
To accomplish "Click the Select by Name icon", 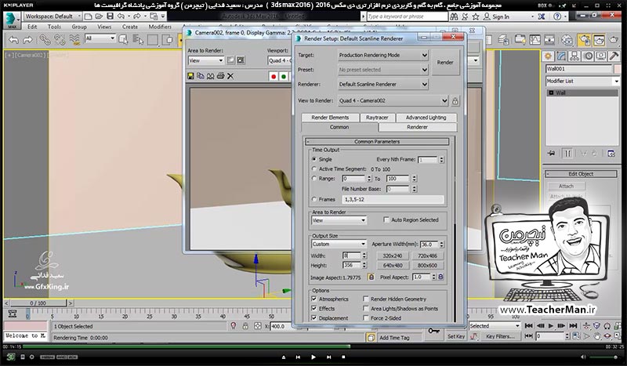I will (138, 40).
